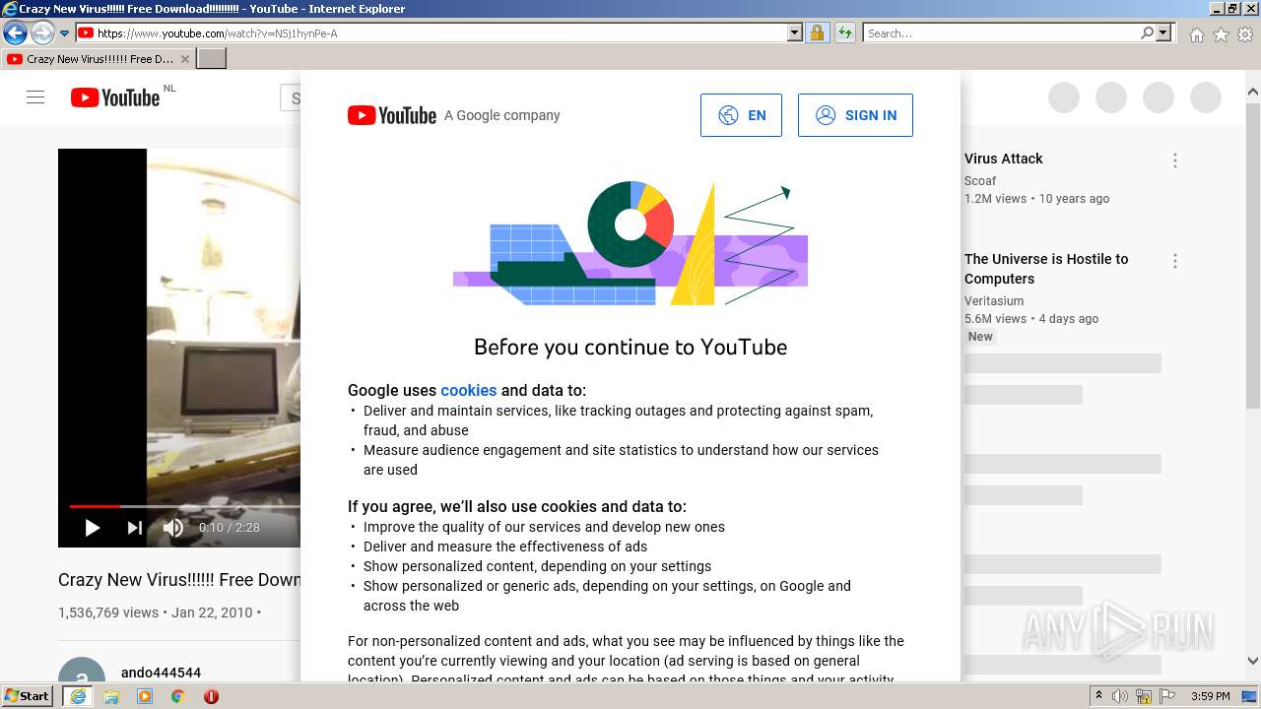Click the red video progress bar

(x=95, y=506)
